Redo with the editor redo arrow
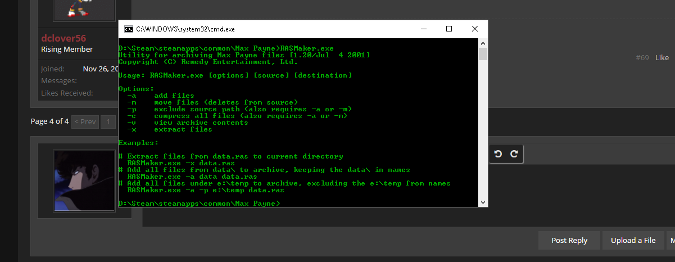The width and height of the screenshot is (675, 262). [513, 154]
